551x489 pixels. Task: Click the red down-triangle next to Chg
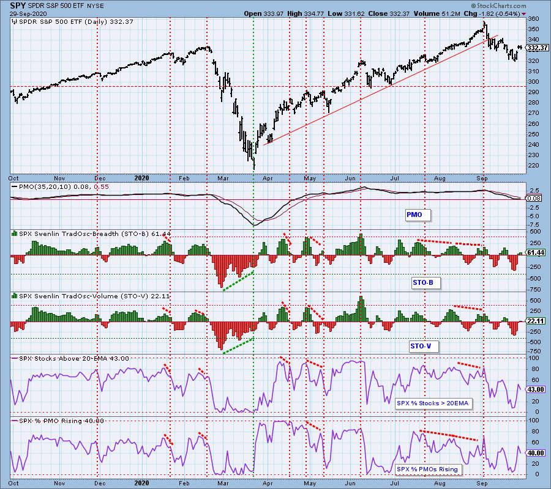524,14
